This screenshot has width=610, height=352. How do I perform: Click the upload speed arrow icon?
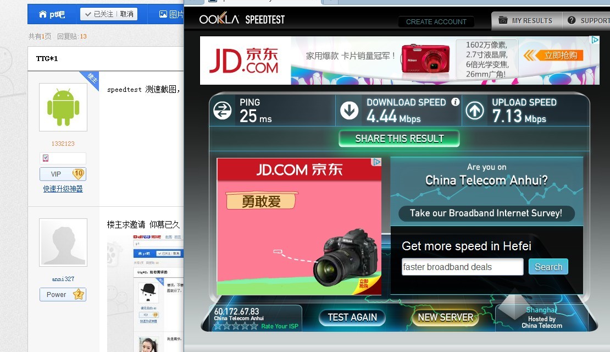475,111
